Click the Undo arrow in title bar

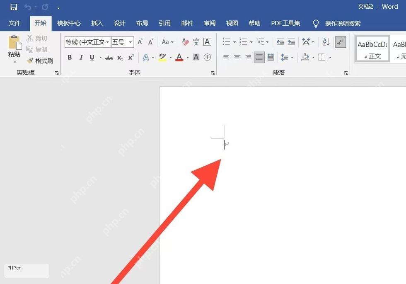[x=28, y=7]
